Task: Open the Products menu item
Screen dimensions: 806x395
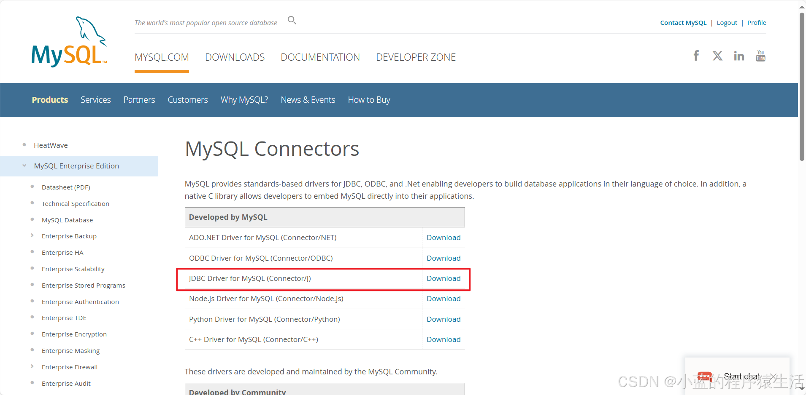Action: (50, 100)
